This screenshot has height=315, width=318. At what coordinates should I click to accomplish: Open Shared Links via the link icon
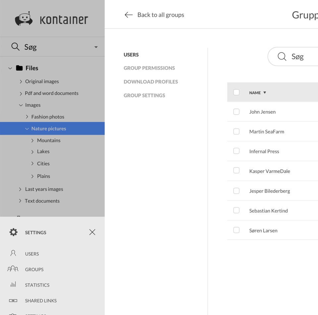[13, 300]
